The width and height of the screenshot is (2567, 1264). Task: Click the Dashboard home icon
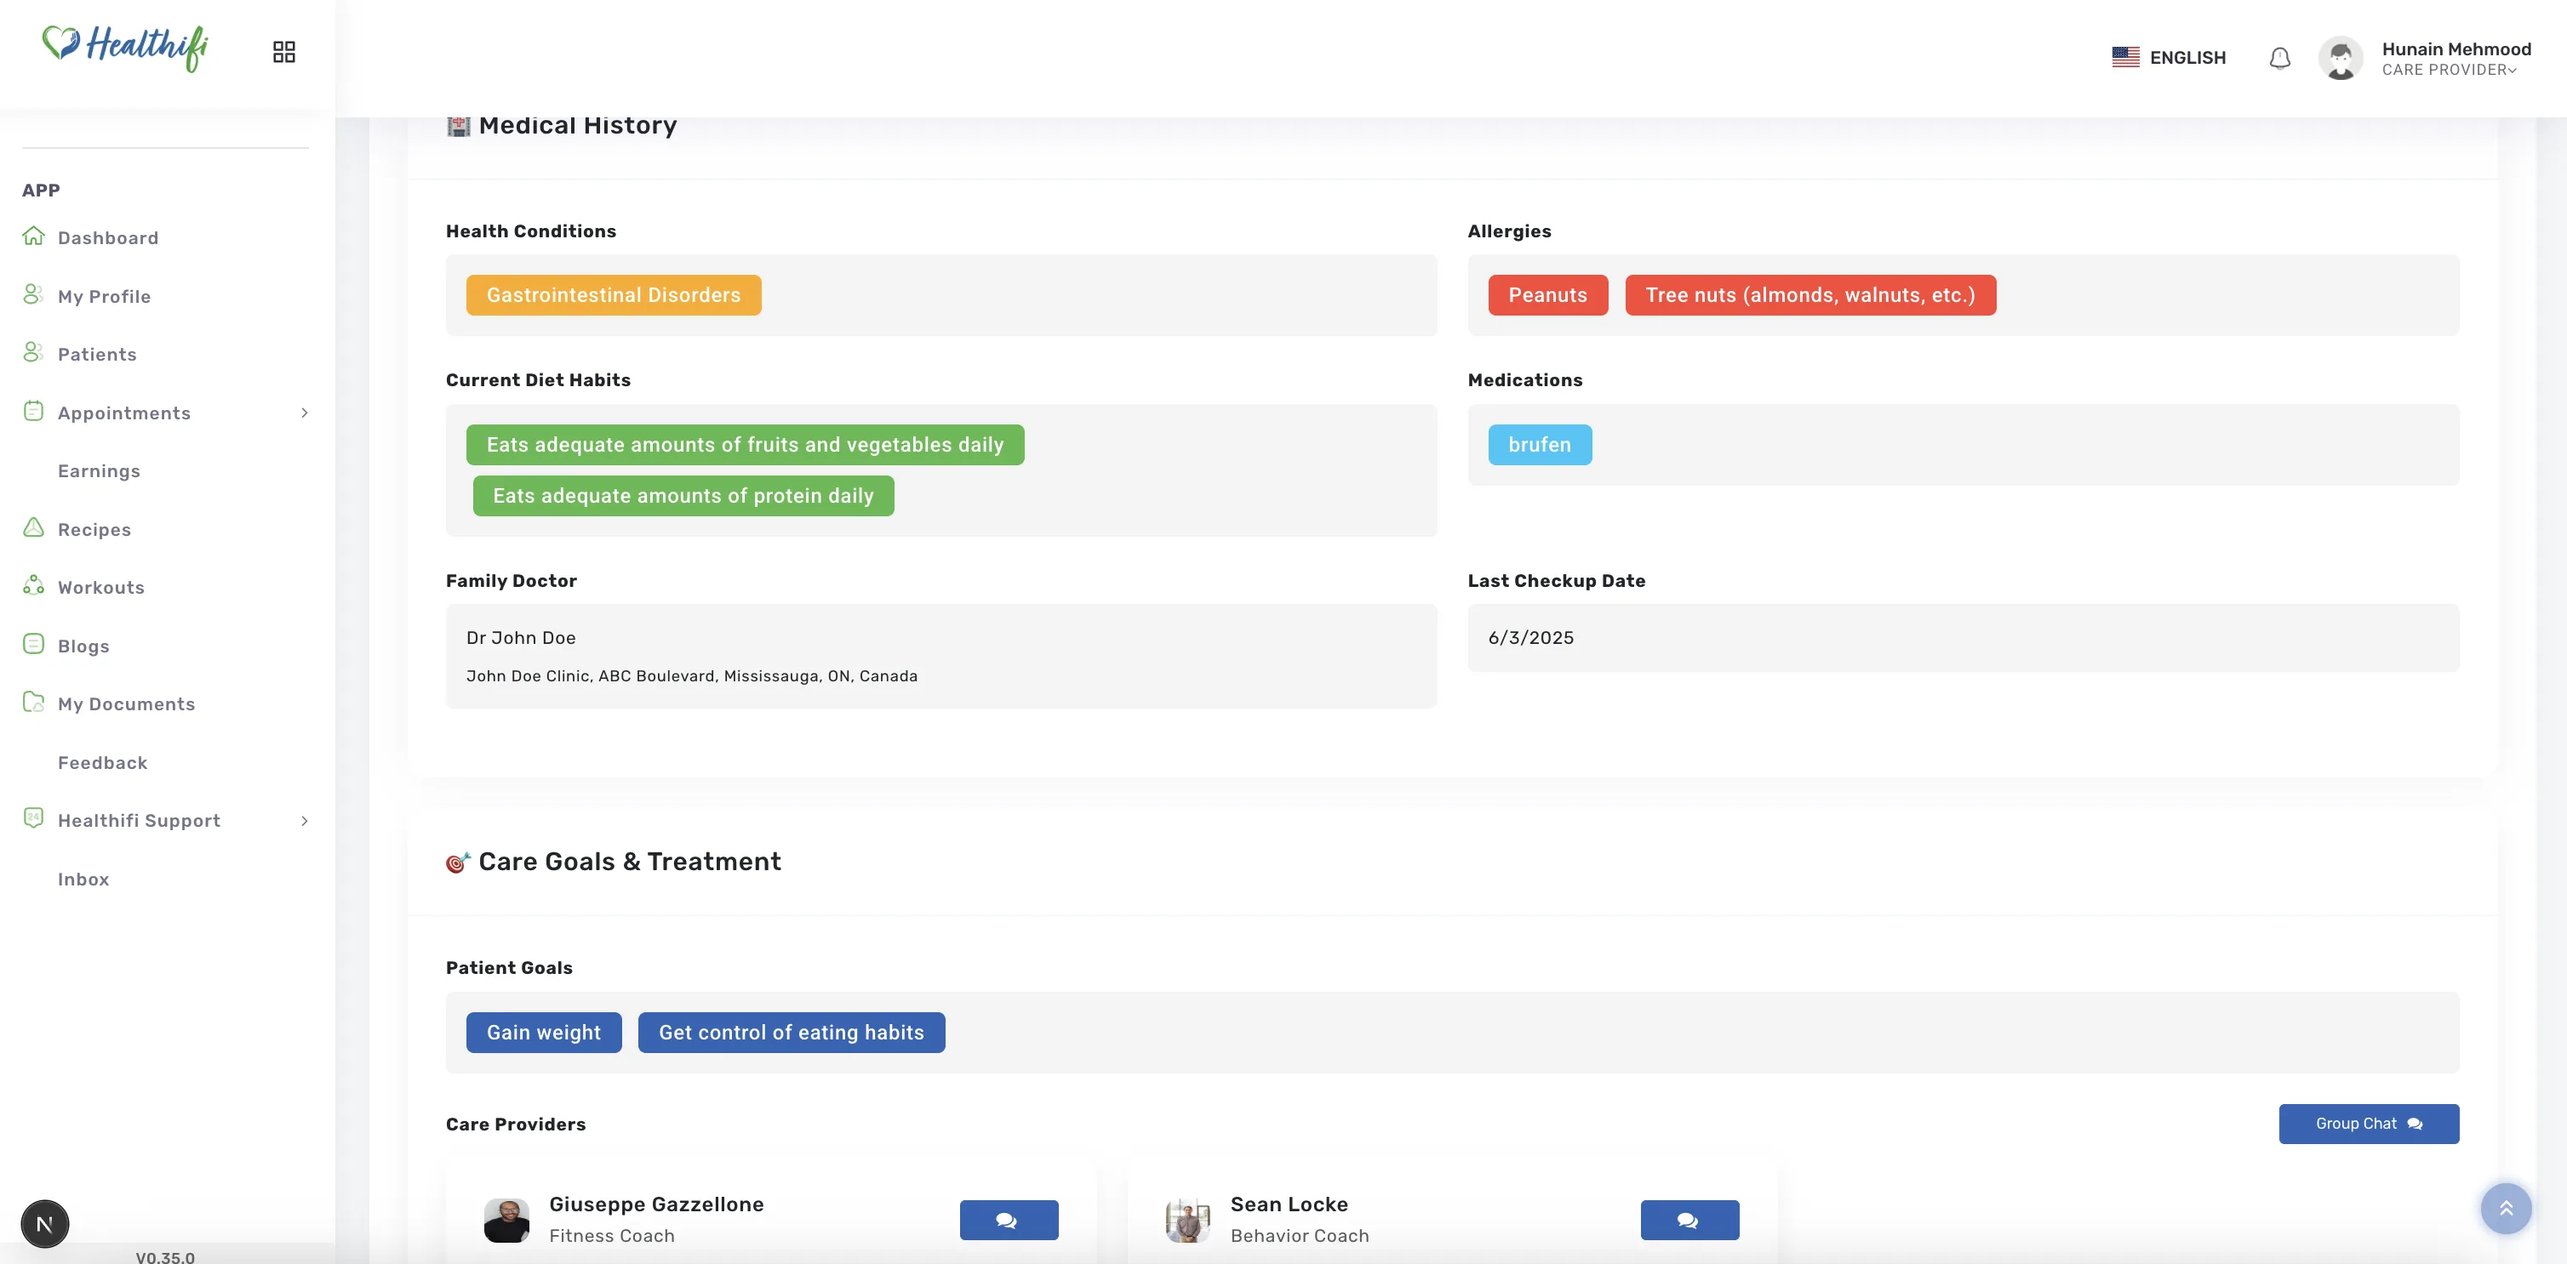(34, 236)
